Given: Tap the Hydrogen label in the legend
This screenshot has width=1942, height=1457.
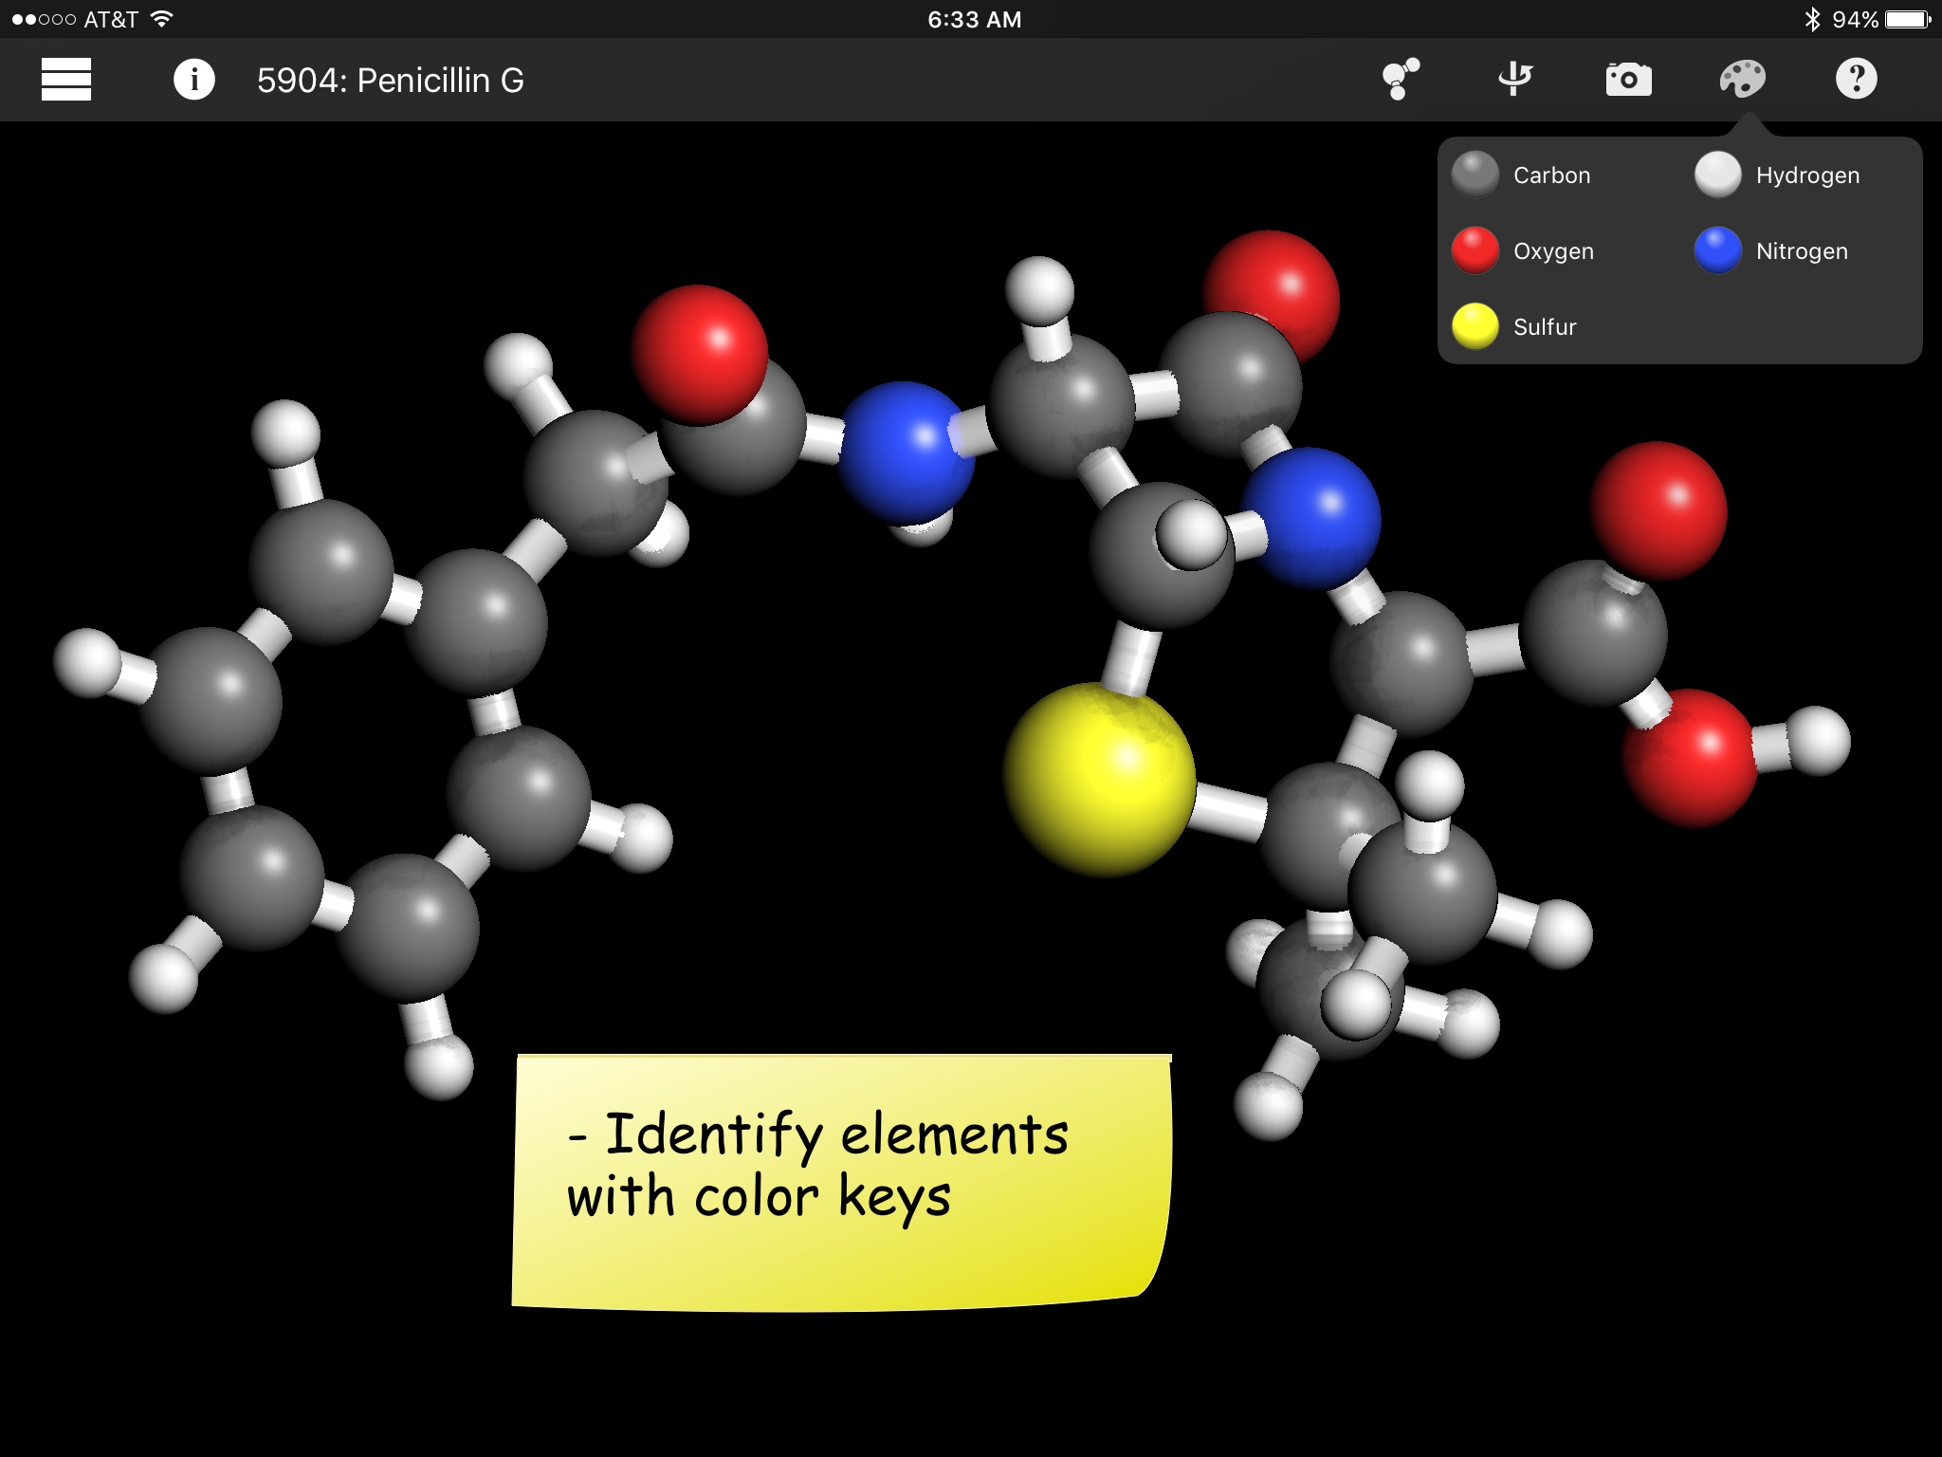Looking at the screenshot, I should click(x=1807, y=175).
